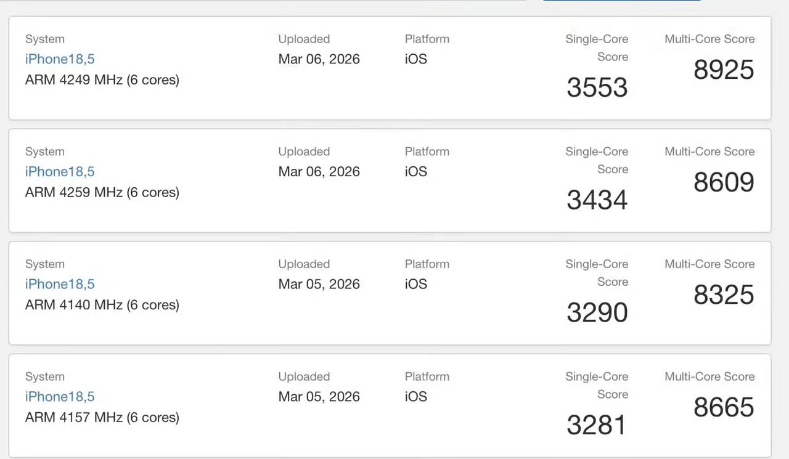Image resolution: width=789 pixels, height=459 pixels.
Task: Open the second iPhone18,5 result link
Action: pyautogui.click(x=60, y=171)
